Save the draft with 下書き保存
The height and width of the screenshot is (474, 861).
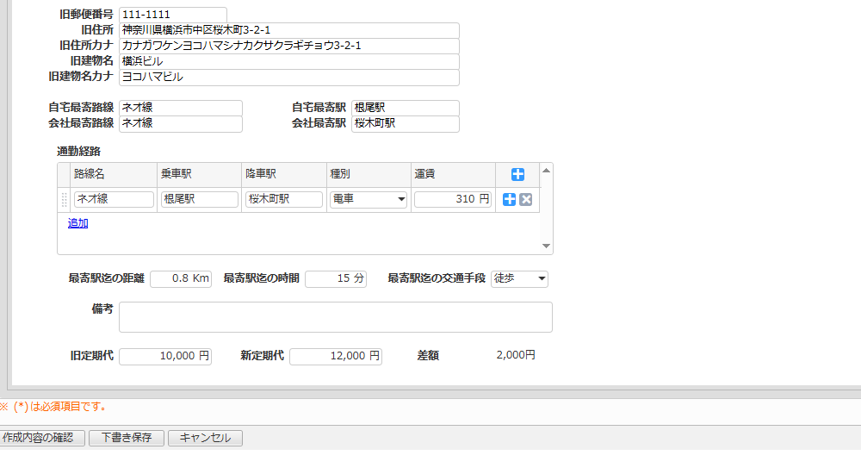coord(127,438)
